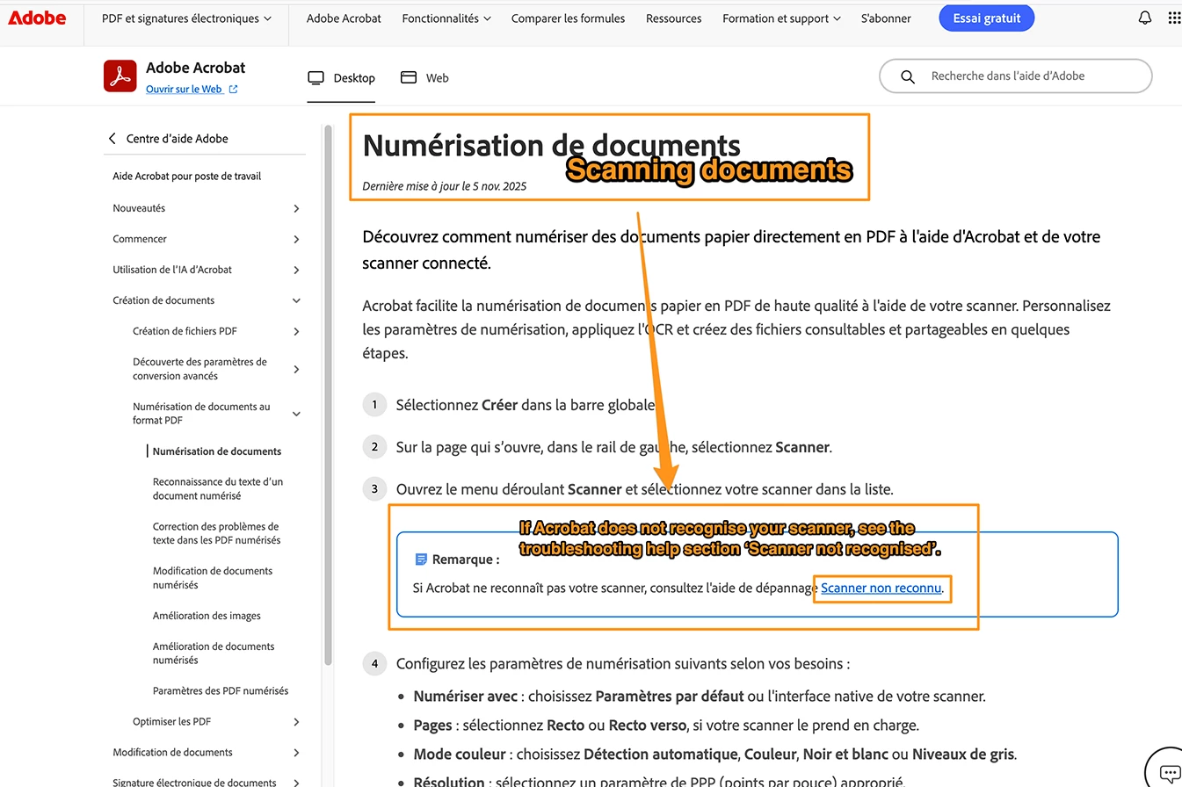
Task: Switch to the Desktop tab
Action: pos(341,78)
